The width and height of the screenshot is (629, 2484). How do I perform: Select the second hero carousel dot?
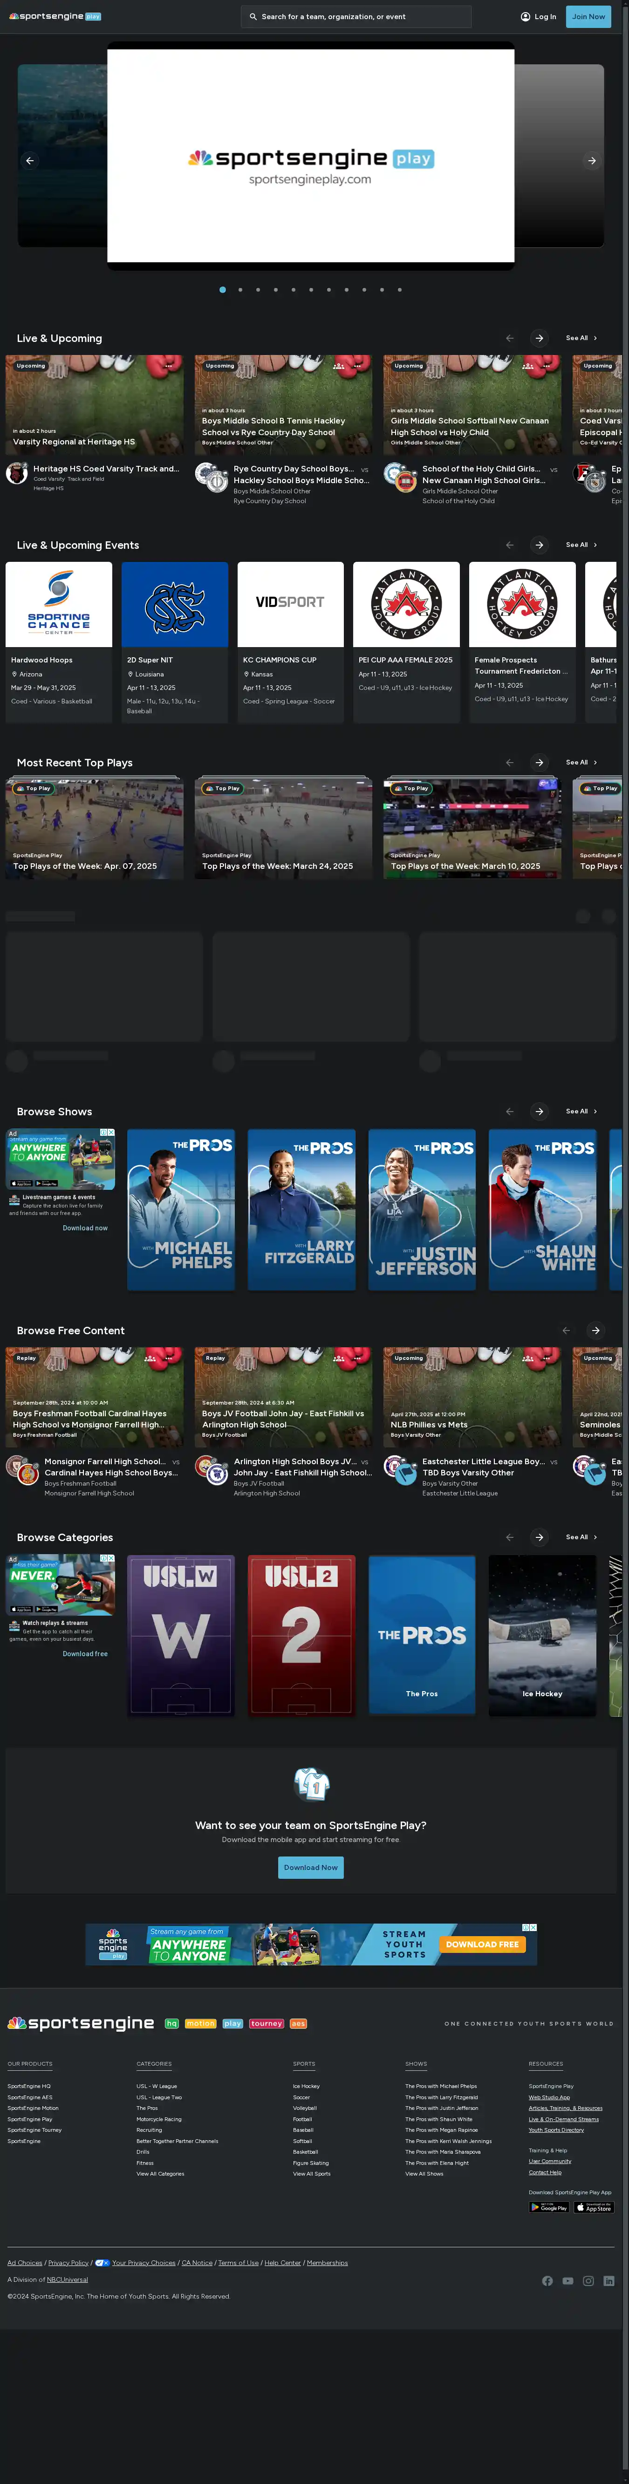coord(240,289)
